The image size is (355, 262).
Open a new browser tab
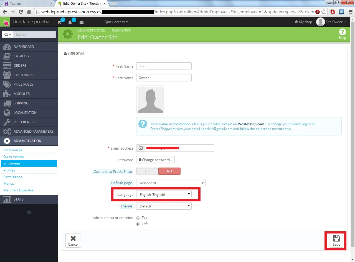coord(114,4)
